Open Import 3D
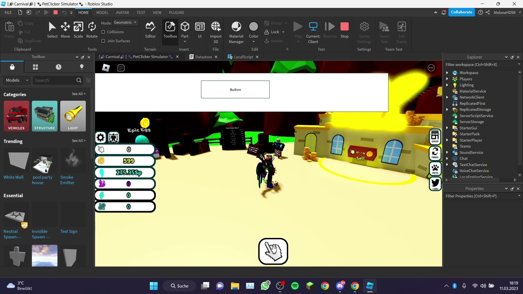The image size is (523, 294). pyautogui.click(x=216, y=32)
